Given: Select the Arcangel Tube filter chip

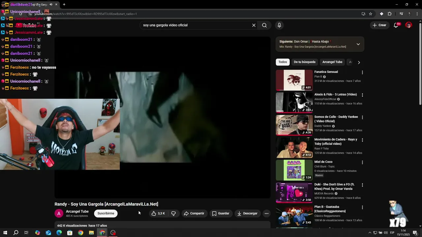Looking at the screenshot, I should coord(332,62).
